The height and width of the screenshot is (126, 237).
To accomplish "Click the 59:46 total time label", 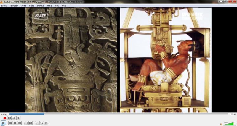I will [x=233, y=114].
